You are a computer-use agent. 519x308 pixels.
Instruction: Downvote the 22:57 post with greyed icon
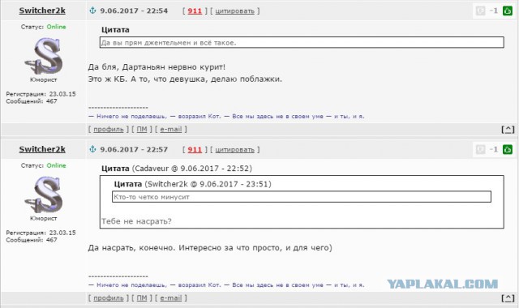[480, 149]
